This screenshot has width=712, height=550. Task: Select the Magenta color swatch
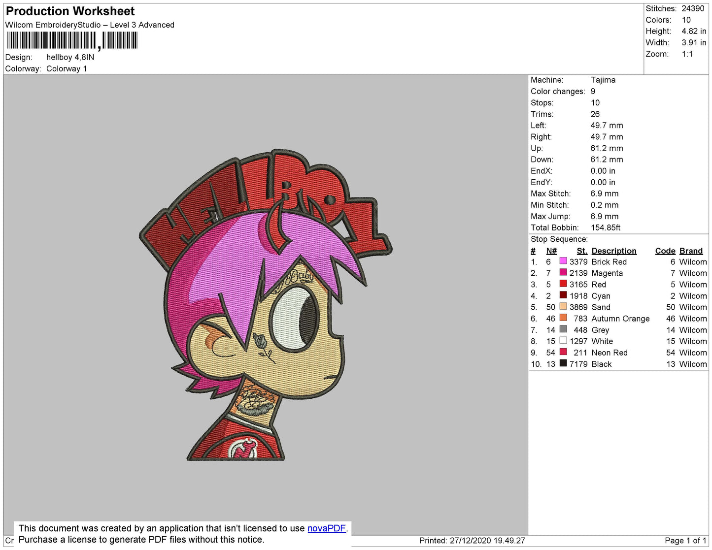[563, 272]
